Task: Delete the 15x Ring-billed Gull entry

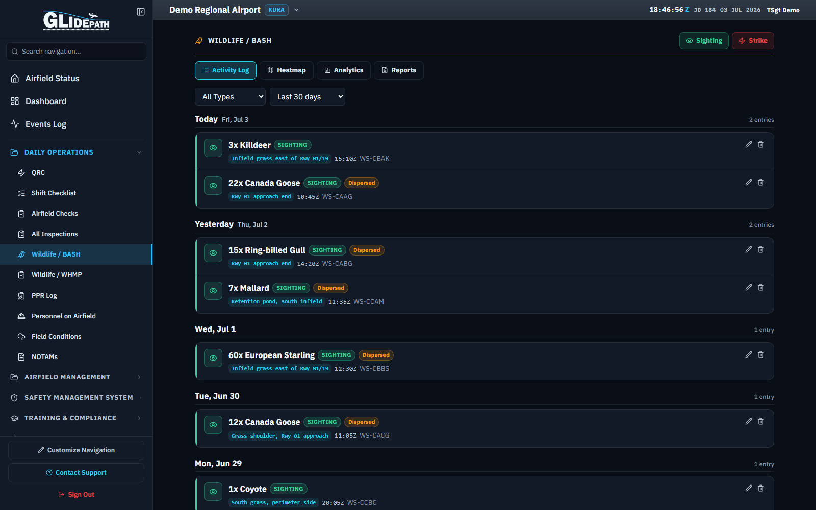Action: tap(761, 249)
